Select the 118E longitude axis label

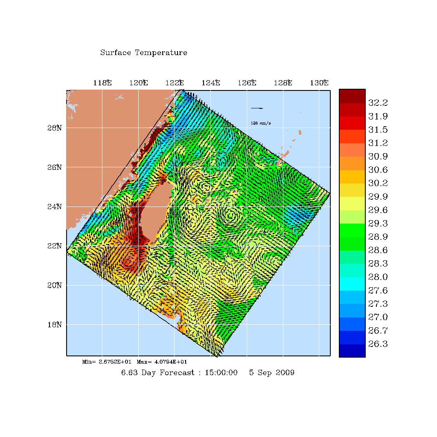click(102, 83)
